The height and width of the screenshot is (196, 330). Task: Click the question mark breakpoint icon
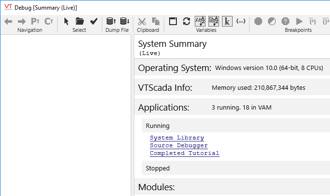click(285, 21)
